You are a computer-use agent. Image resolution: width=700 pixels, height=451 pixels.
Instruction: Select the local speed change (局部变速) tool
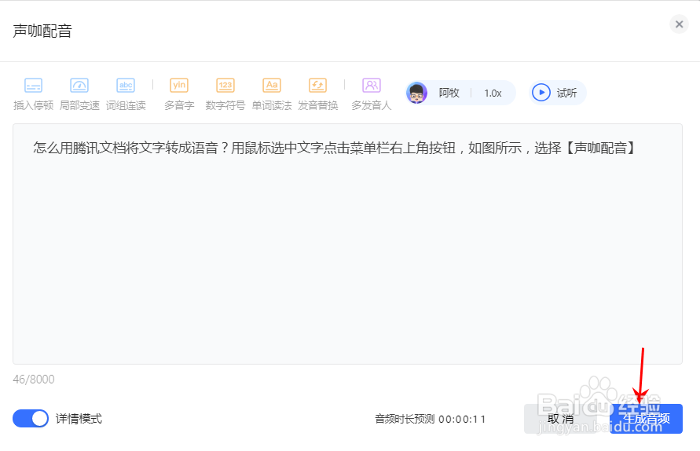79,93
